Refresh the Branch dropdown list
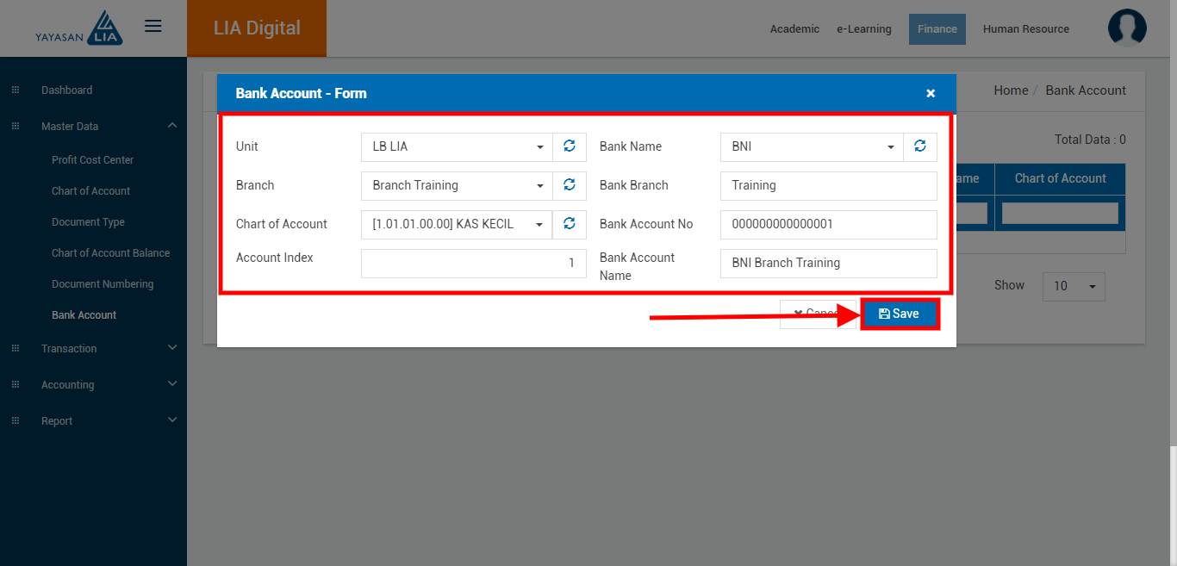The width and height of the screenshot is (1177, 566). point(569,185)
